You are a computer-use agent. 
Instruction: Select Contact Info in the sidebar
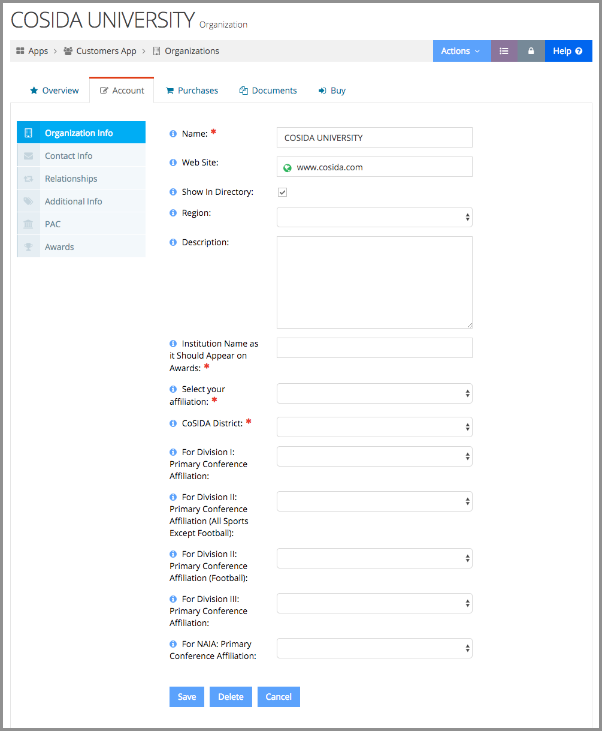(x=68, y=156)
